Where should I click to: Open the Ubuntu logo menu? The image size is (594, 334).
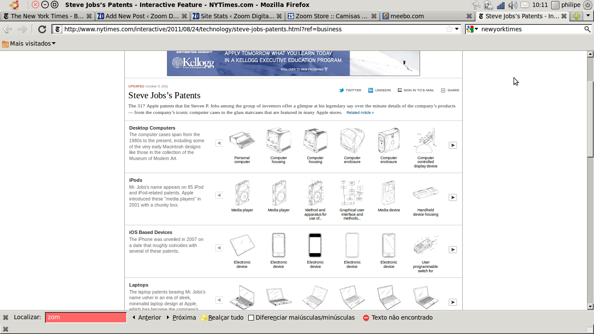14,5
